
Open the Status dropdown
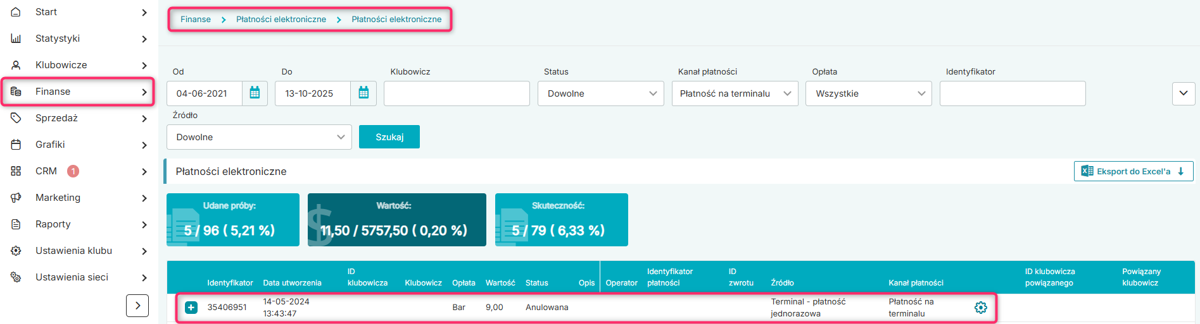(x=600, y=93)
